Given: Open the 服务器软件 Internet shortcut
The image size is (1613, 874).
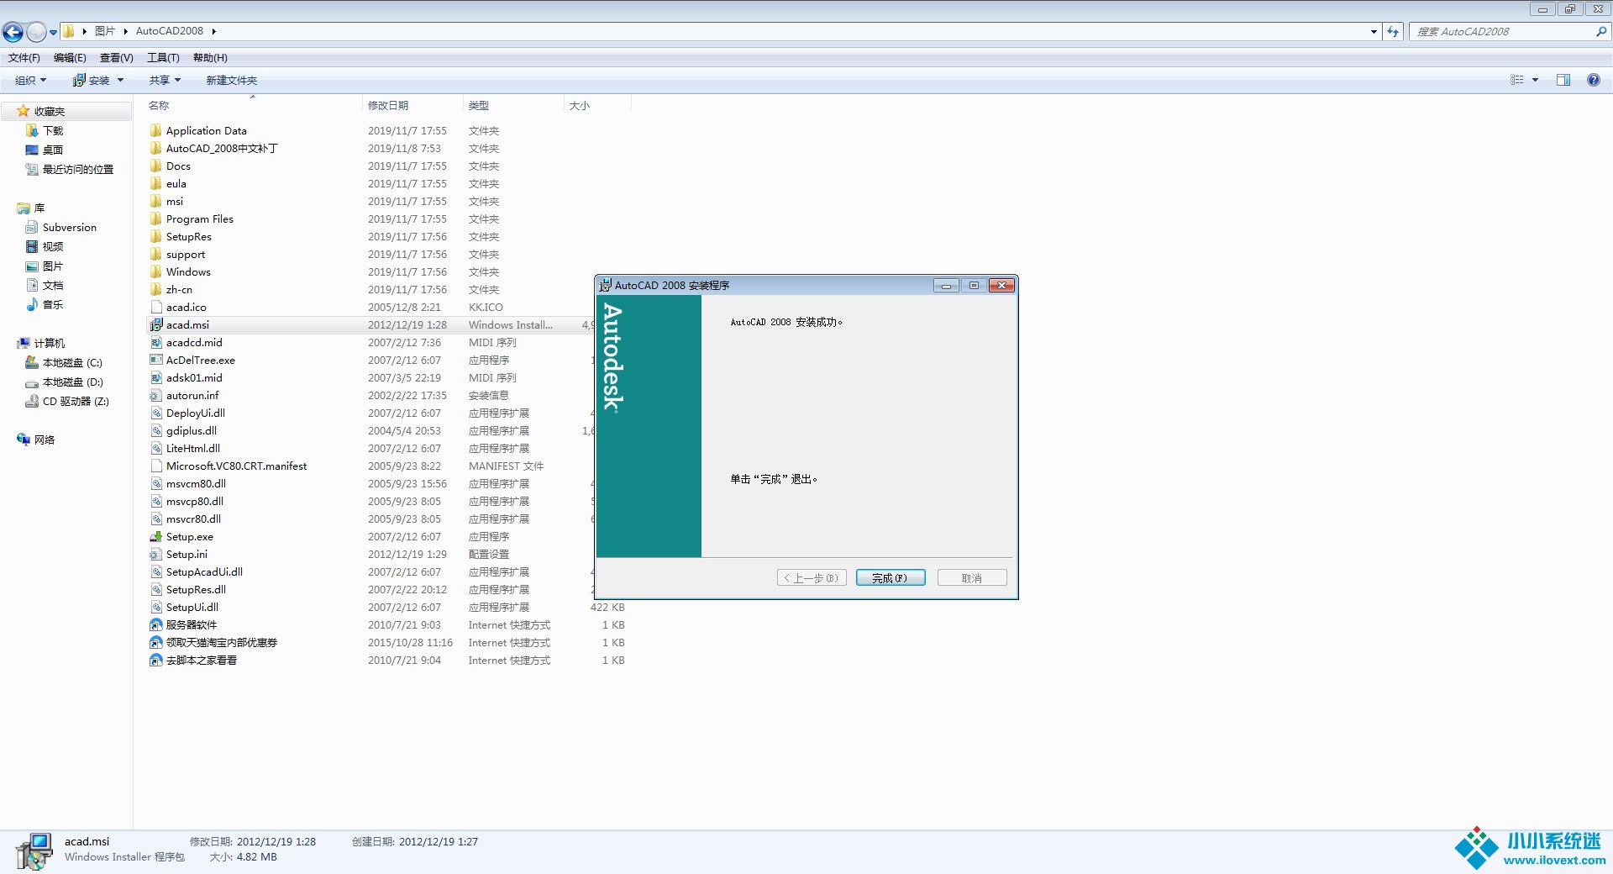Looking at the screenshot, I should 191,625.
